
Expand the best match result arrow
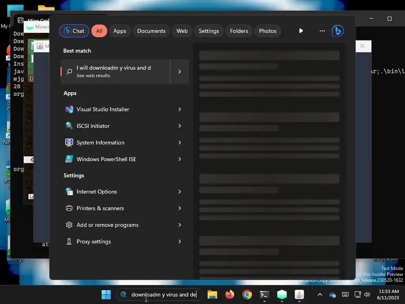pyautogui.click(x=180, y=72)
